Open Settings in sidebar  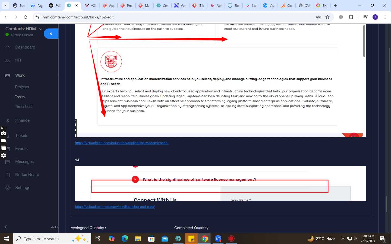[23, 188]
